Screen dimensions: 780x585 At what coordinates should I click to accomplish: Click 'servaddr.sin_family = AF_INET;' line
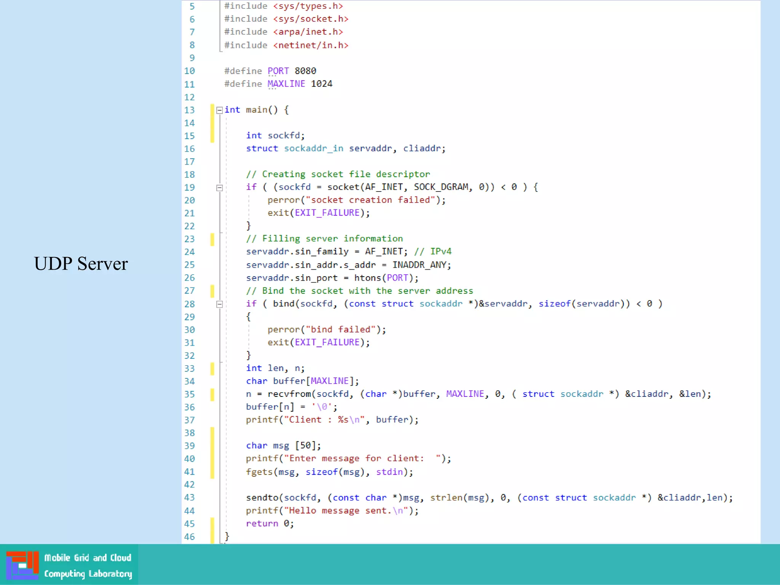327,252
